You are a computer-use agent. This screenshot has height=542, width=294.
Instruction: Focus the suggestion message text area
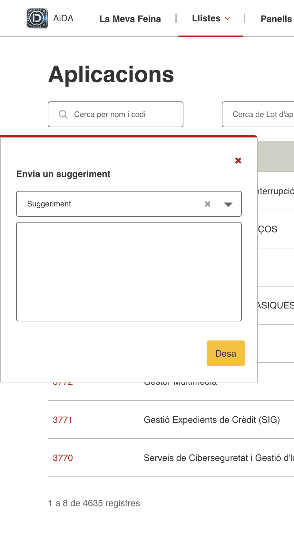pos(129,272)
